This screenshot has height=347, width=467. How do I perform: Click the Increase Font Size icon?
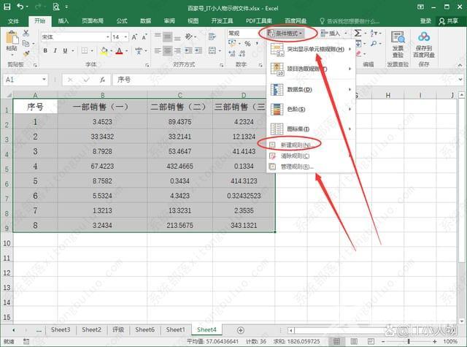pyautogui.click(x=134, y=37)
